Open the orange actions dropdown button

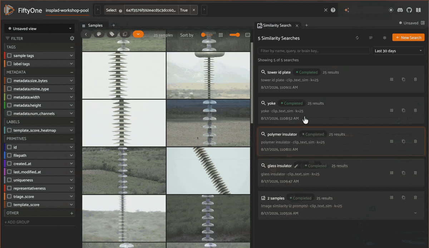[138, 34]
